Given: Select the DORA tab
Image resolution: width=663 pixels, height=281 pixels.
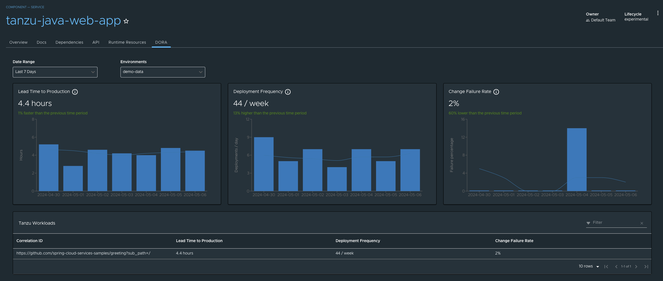Looking at the screenshot, I should pyautogui.click(x=161, y=42).
